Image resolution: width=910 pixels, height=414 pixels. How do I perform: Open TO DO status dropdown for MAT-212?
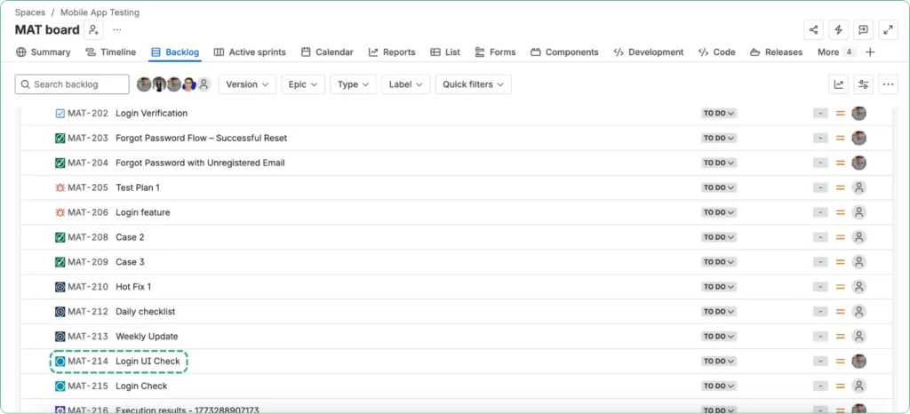pyautogui.click(x=719, y=311)
